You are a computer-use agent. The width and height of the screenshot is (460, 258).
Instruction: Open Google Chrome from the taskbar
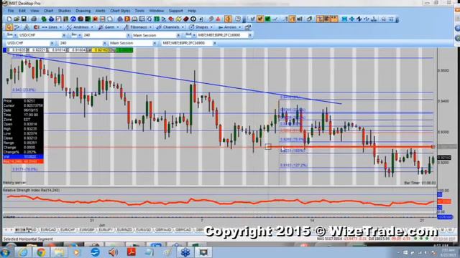point(41,252)
